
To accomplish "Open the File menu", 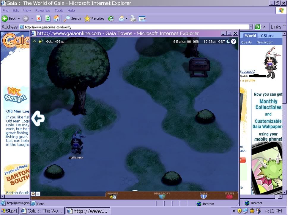I will click(5, 10).
